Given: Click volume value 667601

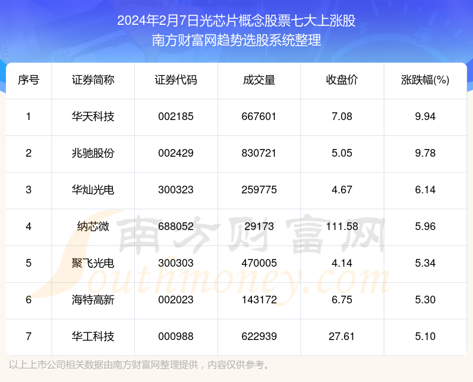Looking at the screenshot, I should (x=259, y=116).
